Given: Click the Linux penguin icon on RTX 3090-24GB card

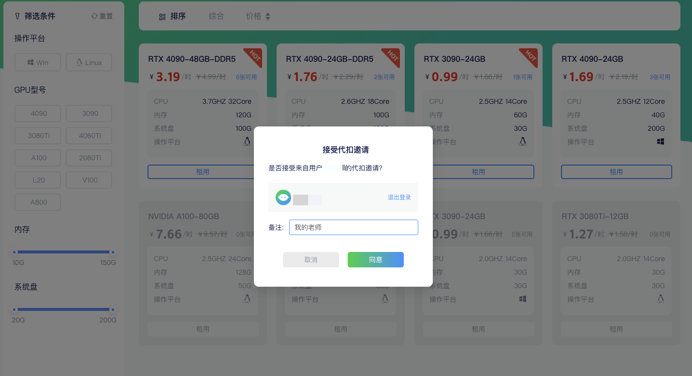Looking at the screenshot, I should (x=523, y=141).
